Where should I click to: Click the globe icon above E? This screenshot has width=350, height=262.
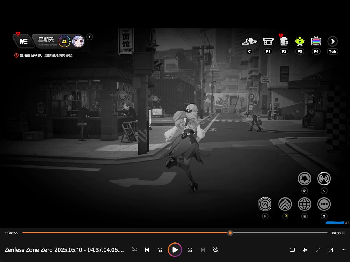coord(304,204)
